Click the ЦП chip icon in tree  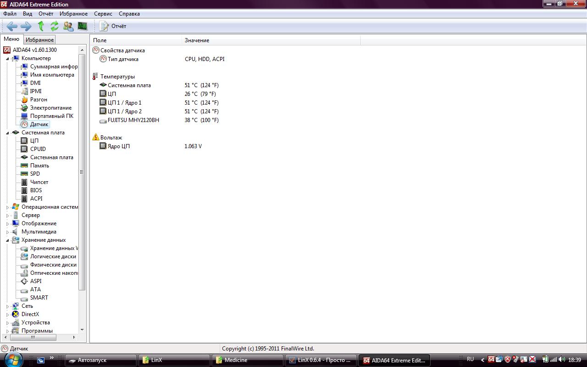click(x=24, y=141)
